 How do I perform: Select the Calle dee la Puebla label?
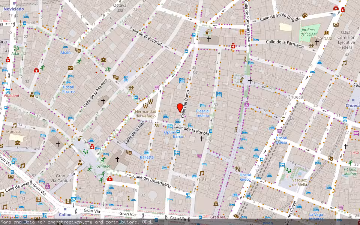pyautogui.click(x=191, y=130)
